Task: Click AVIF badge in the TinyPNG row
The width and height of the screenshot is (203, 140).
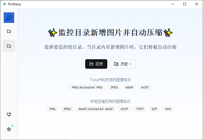Action: point(145,87)
